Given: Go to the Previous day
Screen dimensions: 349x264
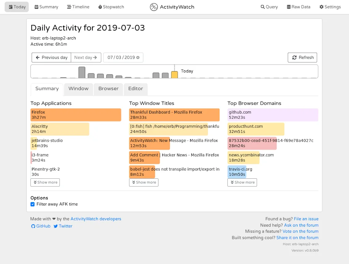Looking at the screenshot, I should tap(51, 57).
